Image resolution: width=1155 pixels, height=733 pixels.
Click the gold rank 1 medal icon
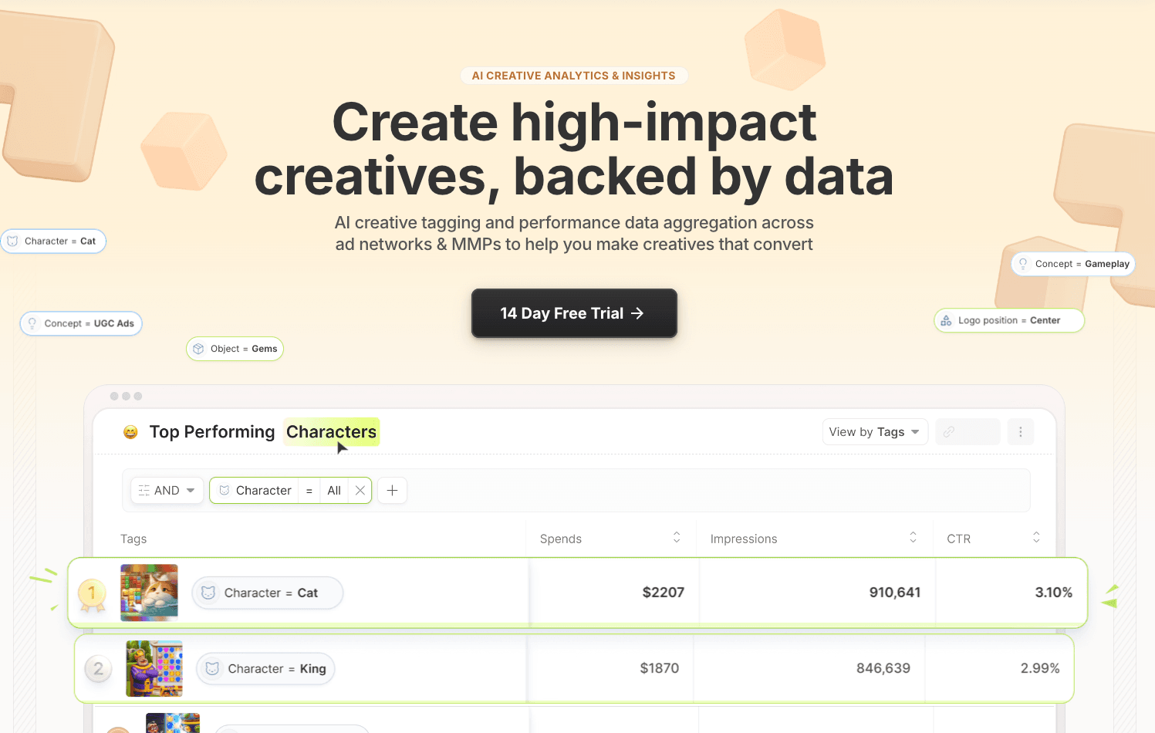tap(92, 594)
